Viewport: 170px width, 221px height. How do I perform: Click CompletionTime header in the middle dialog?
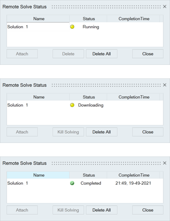(133, 97)
